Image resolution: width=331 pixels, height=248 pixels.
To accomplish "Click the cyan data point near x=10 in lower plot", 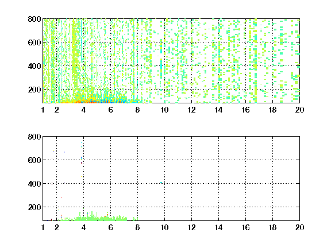I will 161,183.
